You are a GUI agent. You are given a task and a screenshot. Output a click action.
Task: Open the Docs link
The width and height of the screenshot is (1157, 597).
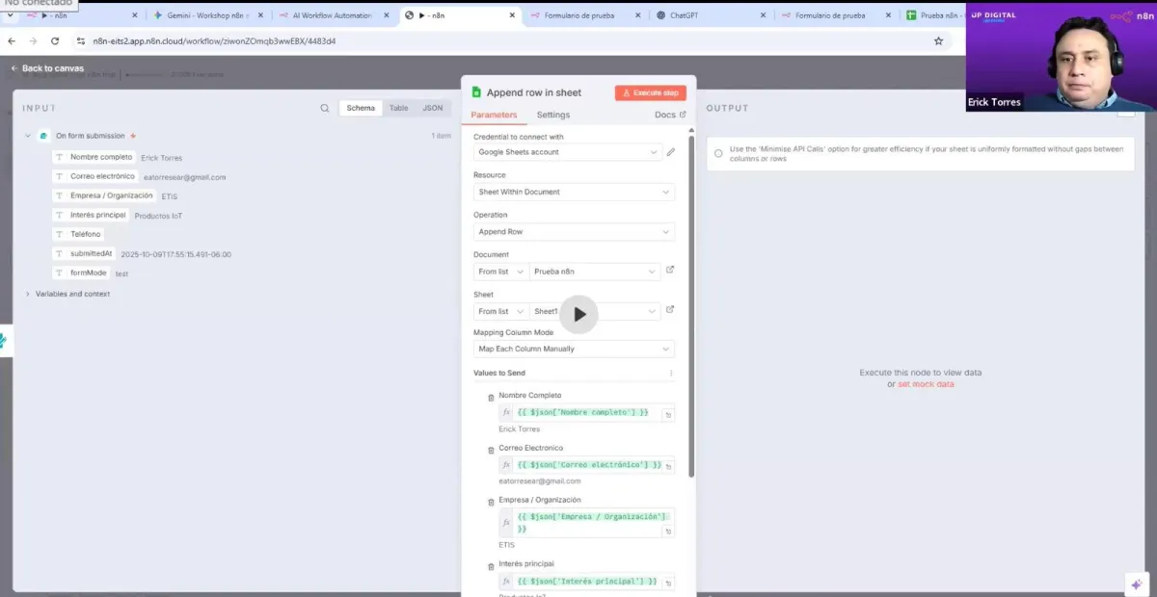tap(670, 115)
